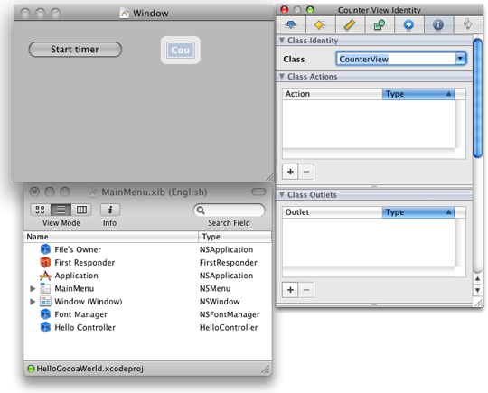Select the Hello Controller row name

(85, 328)
